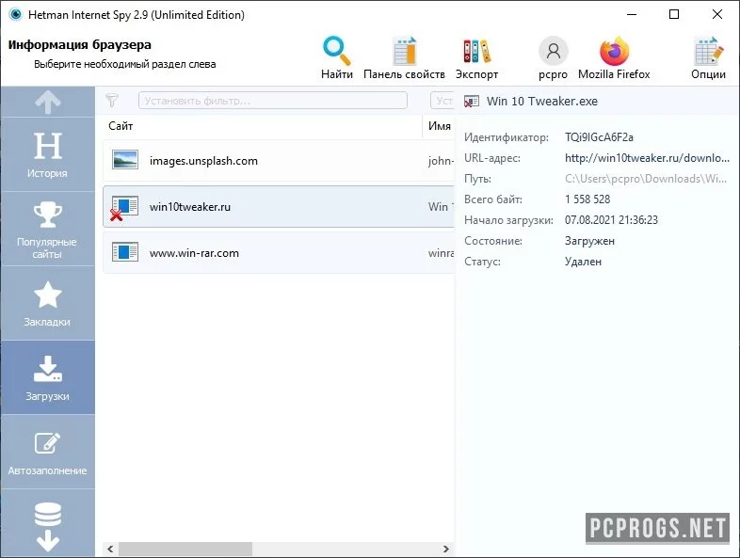The width and height of the screenshot is (740, 558).
Task: Click the john- name cell
Action: click(441, 161)
